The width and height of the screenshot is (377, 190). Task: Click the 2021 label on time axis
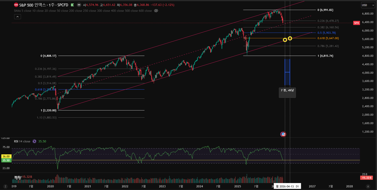pos(88,186)
